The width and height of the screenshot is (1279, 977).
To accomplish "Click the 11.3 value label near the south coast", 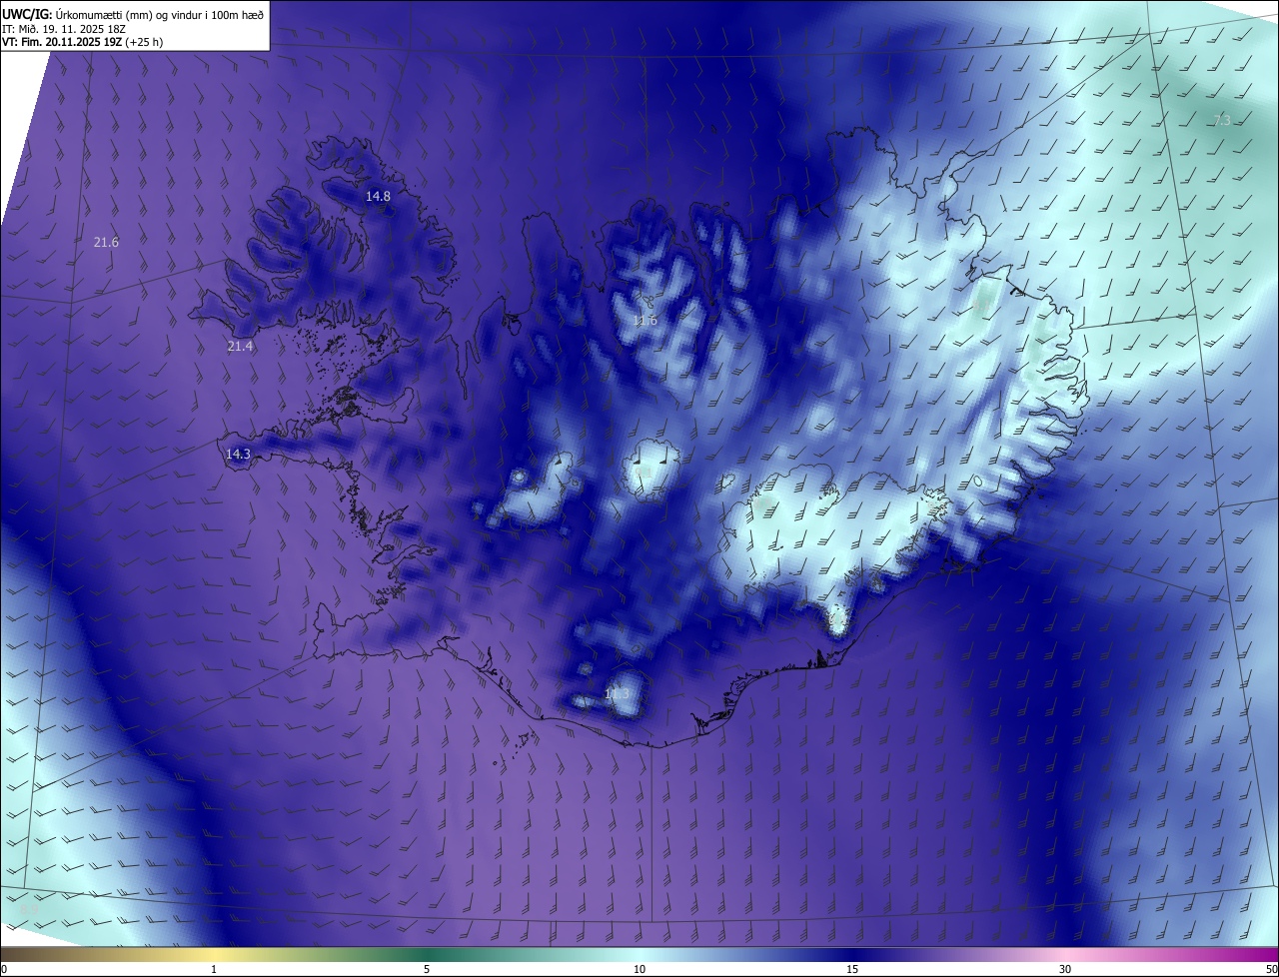I will tap(617, 694).
